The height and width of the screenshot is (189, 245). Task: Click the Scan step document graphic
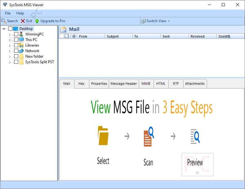pyautogui.click(x=149, y=137)
